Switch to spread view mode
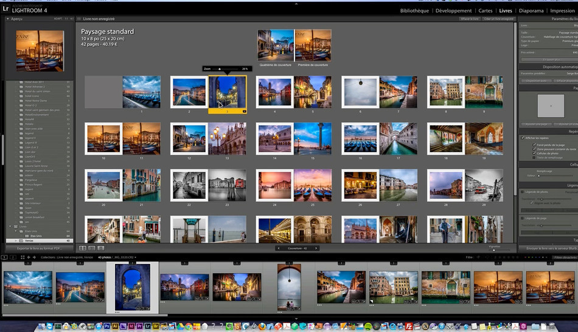 pyautogui.click(x=92, y=248)
